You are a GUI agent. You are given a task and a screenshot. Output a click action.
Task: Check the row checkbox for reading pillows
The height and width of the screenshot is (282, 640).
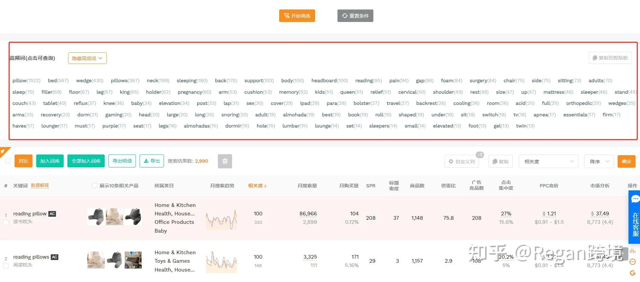6,266
